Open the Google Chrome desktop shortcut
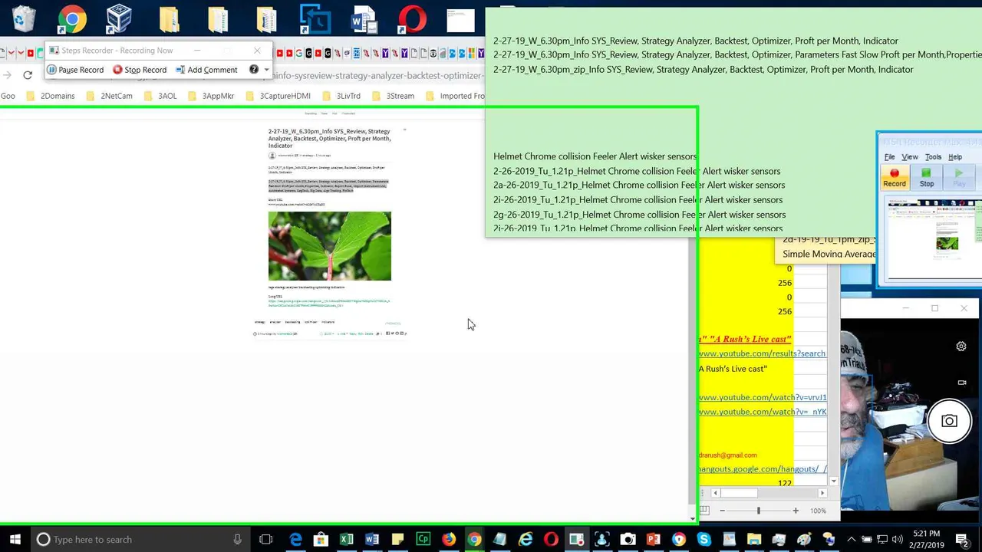 (71, 19)
